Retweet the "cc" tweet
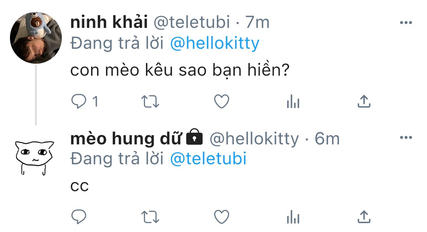 (x=150, y=217)
